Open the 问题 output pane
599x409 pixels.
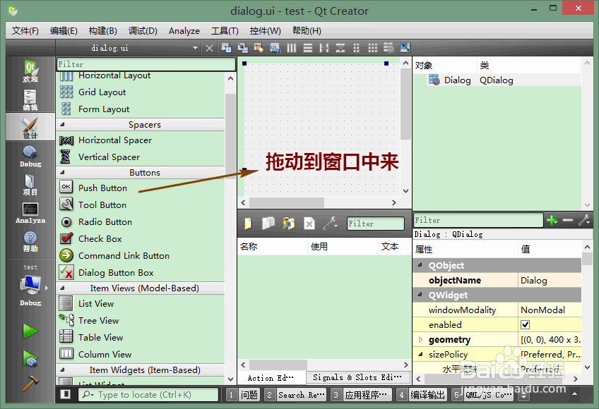(243, 395)
